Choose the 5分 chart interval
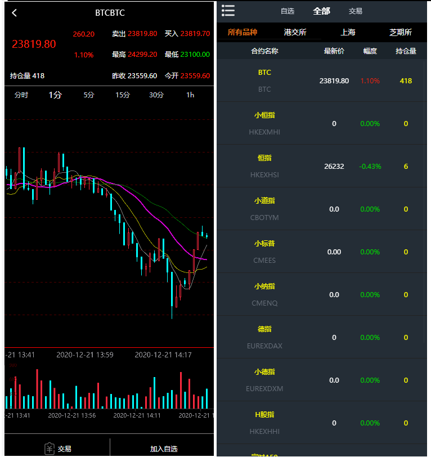The image size is (431, 457). click(x=89, y=95)
